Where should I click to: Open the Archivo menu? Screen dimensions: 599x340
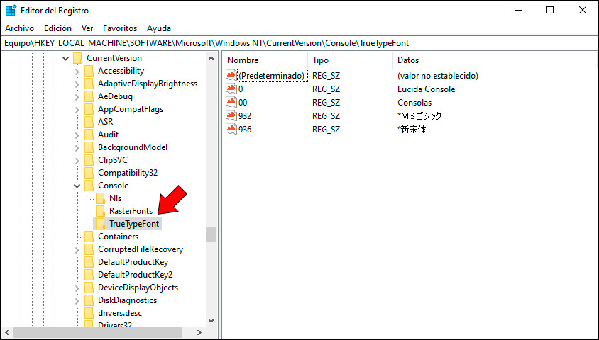19,28
